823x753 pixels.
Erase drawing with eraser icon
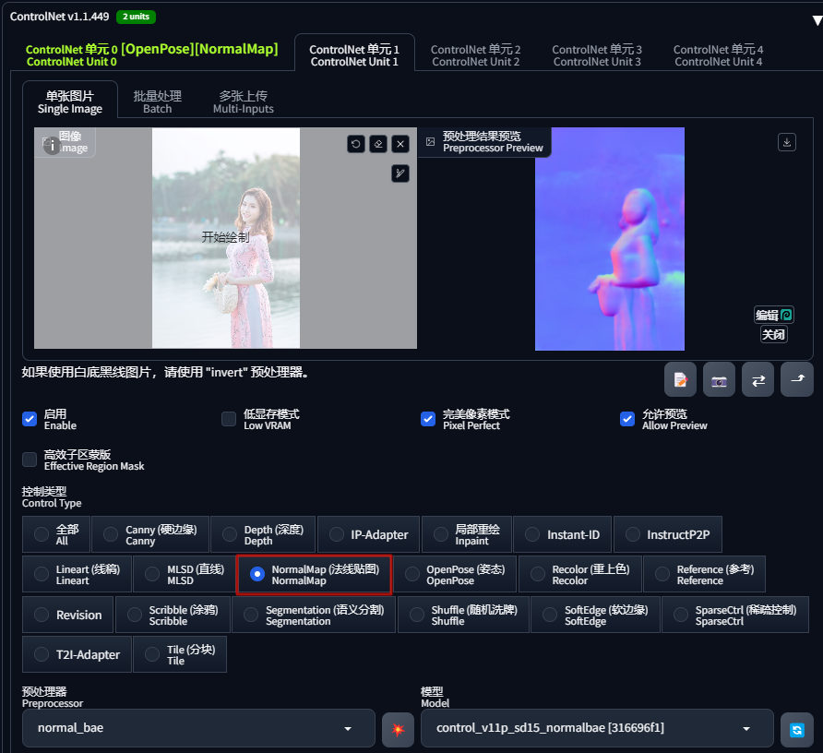click(378, 144)
